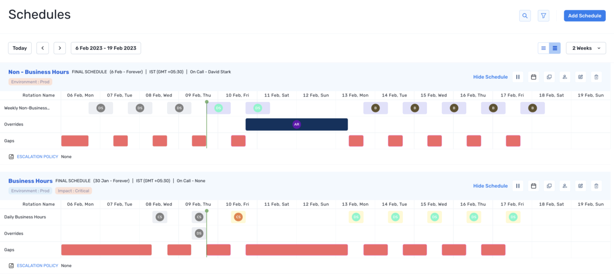Click Add Schedule button

click(584, 16)
